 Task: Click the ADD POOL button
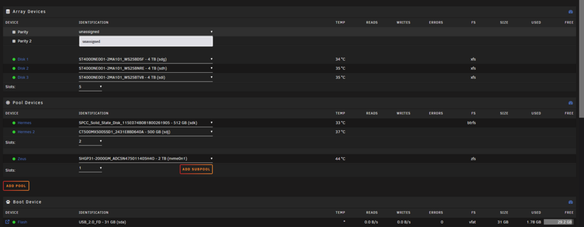click(16, 186)
